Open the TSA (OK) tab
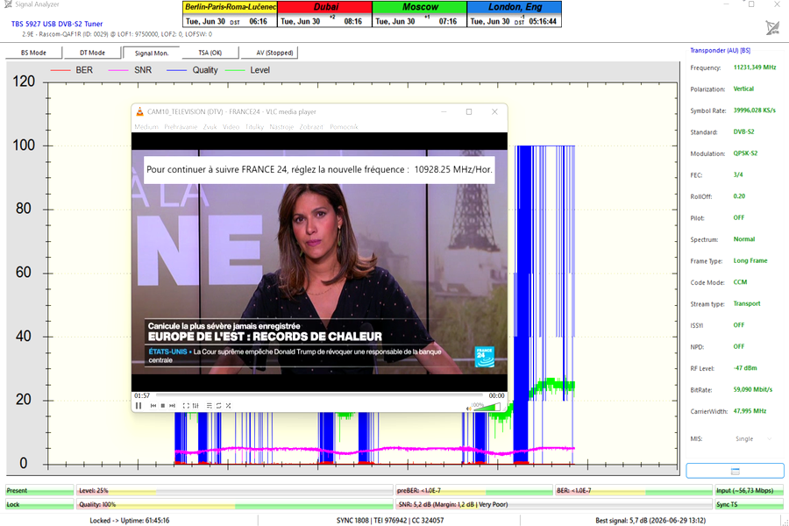The width and height of the screenshot is (789, 526). point(210,53)
